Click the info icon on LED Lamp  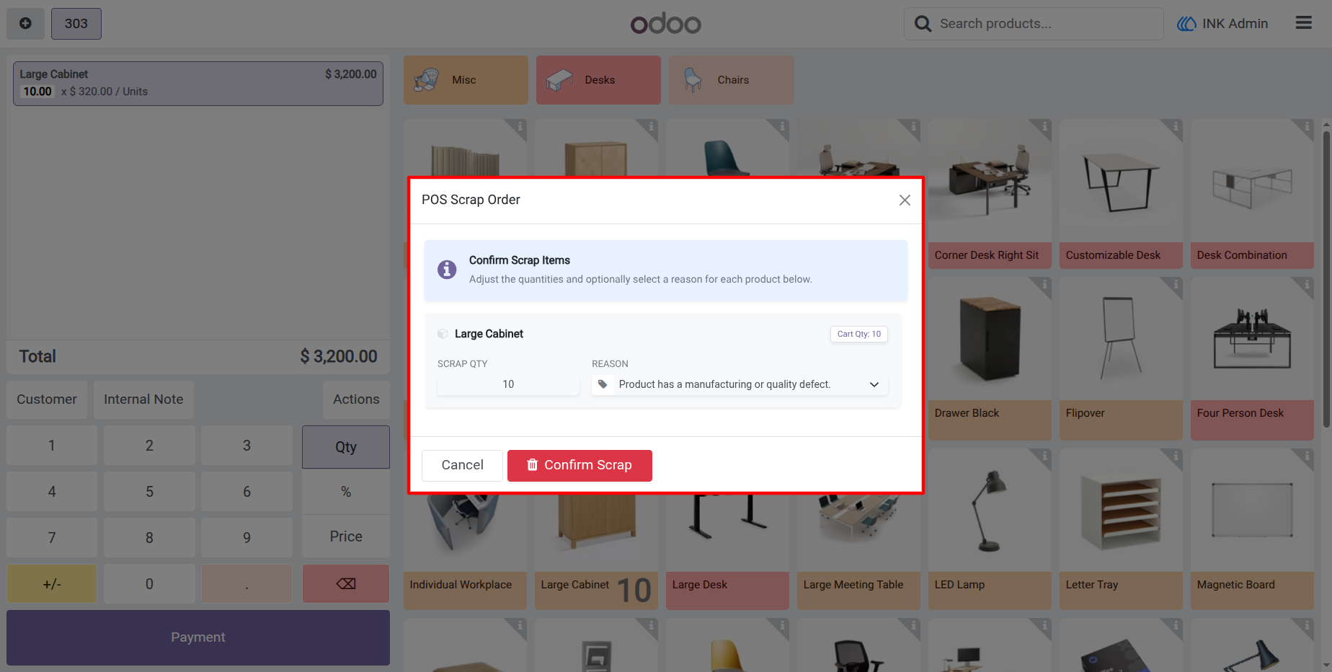point(1044,456)
